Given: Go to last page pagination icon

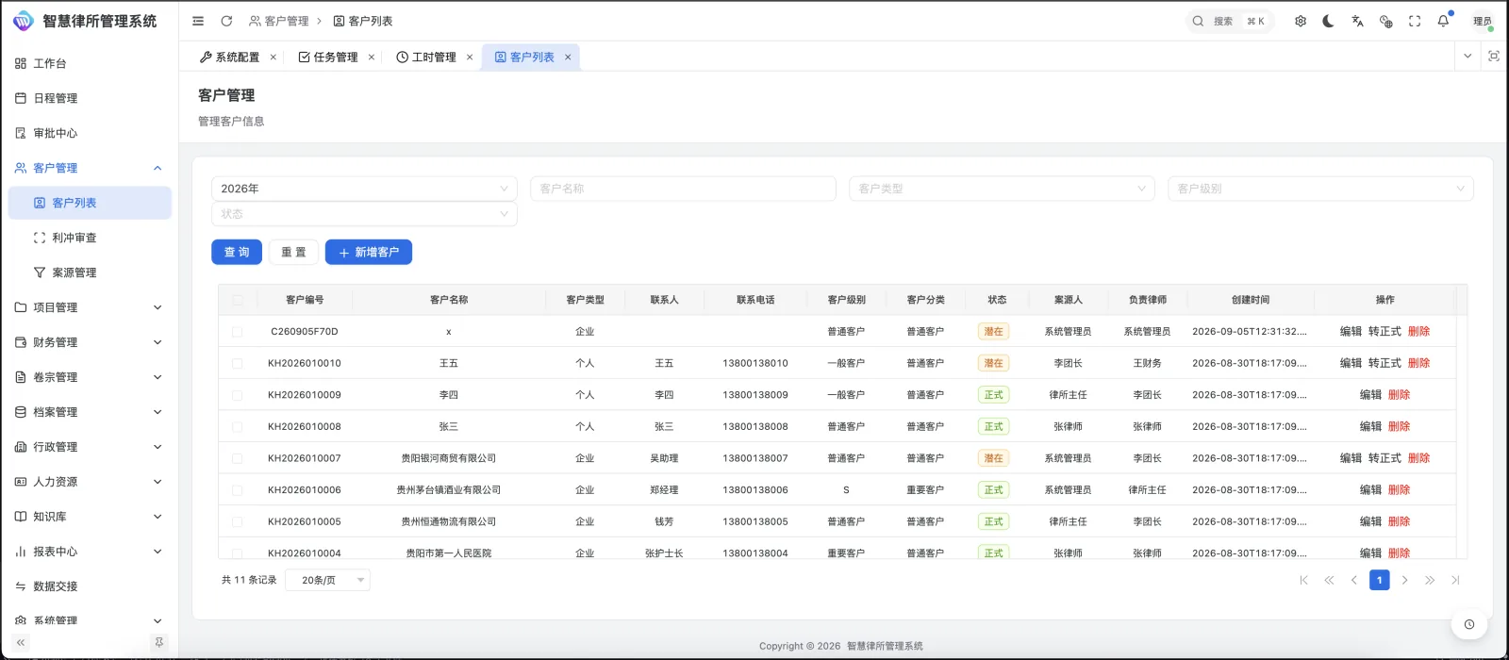Looking at the screenshot, I should click(1455, 580).
